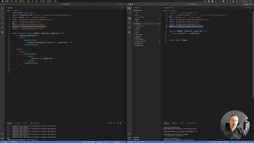Open Search view in right VS Code window

pos(129,13)
